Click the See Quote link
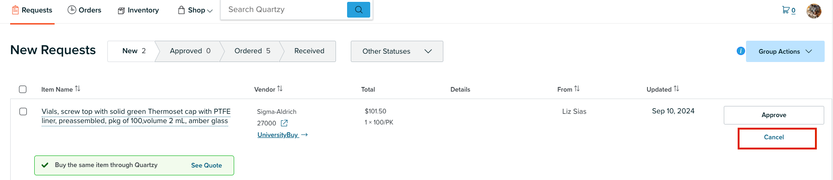Image resolution: width=833 pixels, height=180 pixels. pyautogui.click(x=206, y=165)
